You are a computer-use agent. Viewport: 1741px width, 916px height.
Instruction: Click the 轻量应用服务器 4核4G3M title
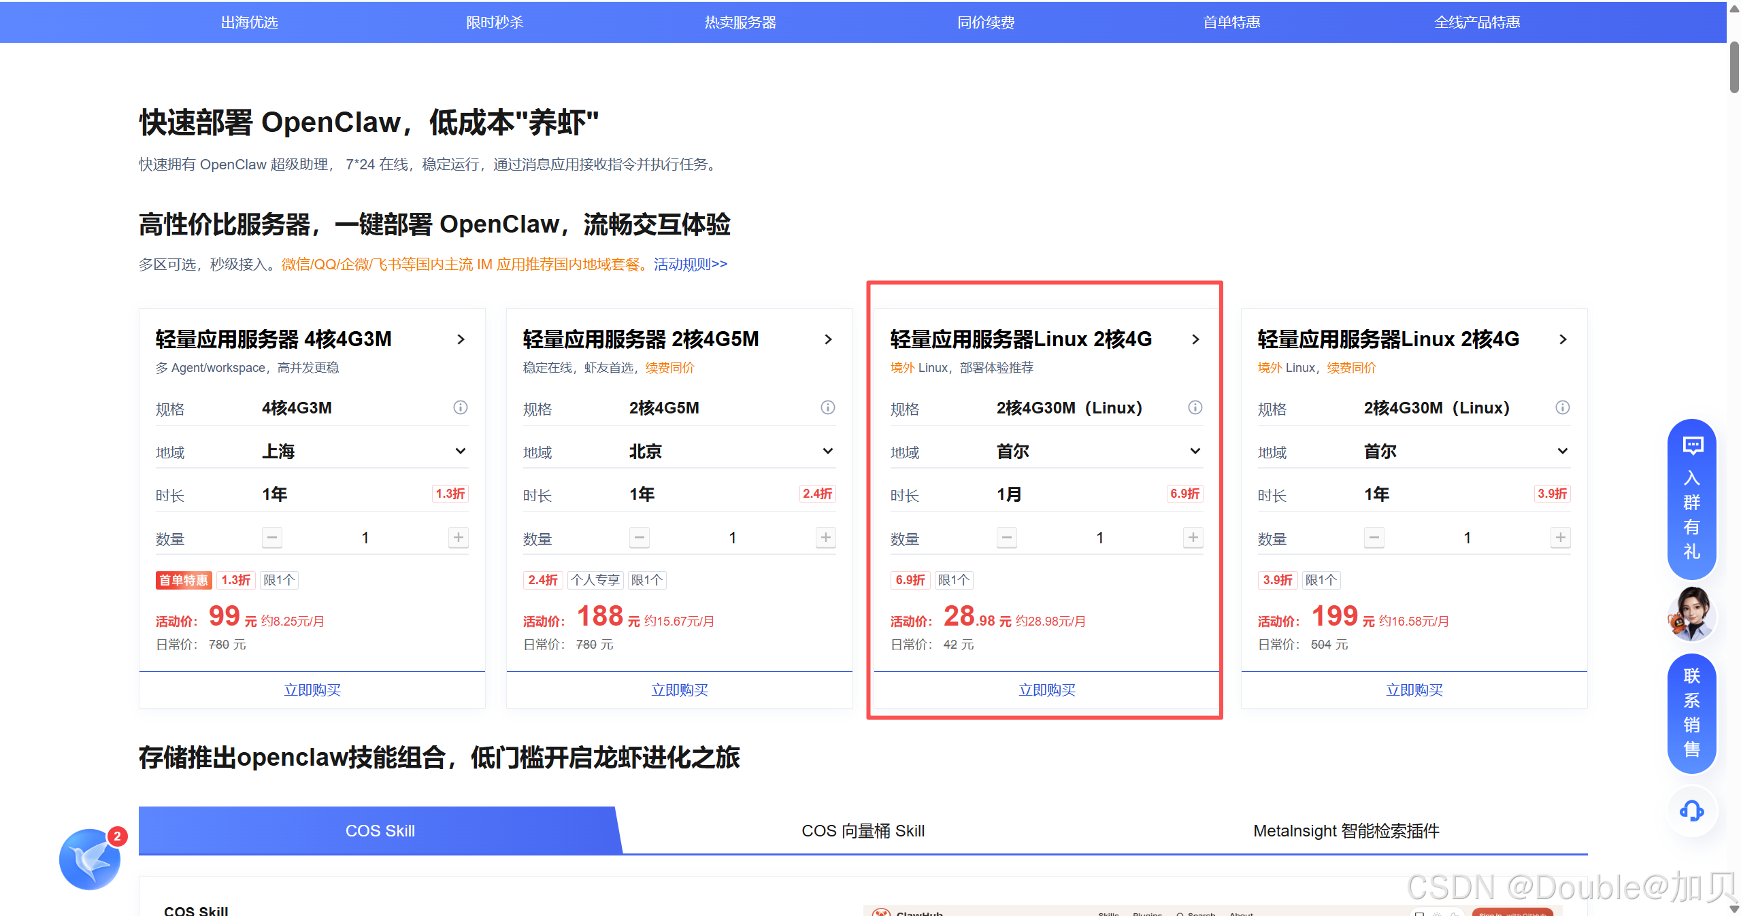[x=273, y=339]
